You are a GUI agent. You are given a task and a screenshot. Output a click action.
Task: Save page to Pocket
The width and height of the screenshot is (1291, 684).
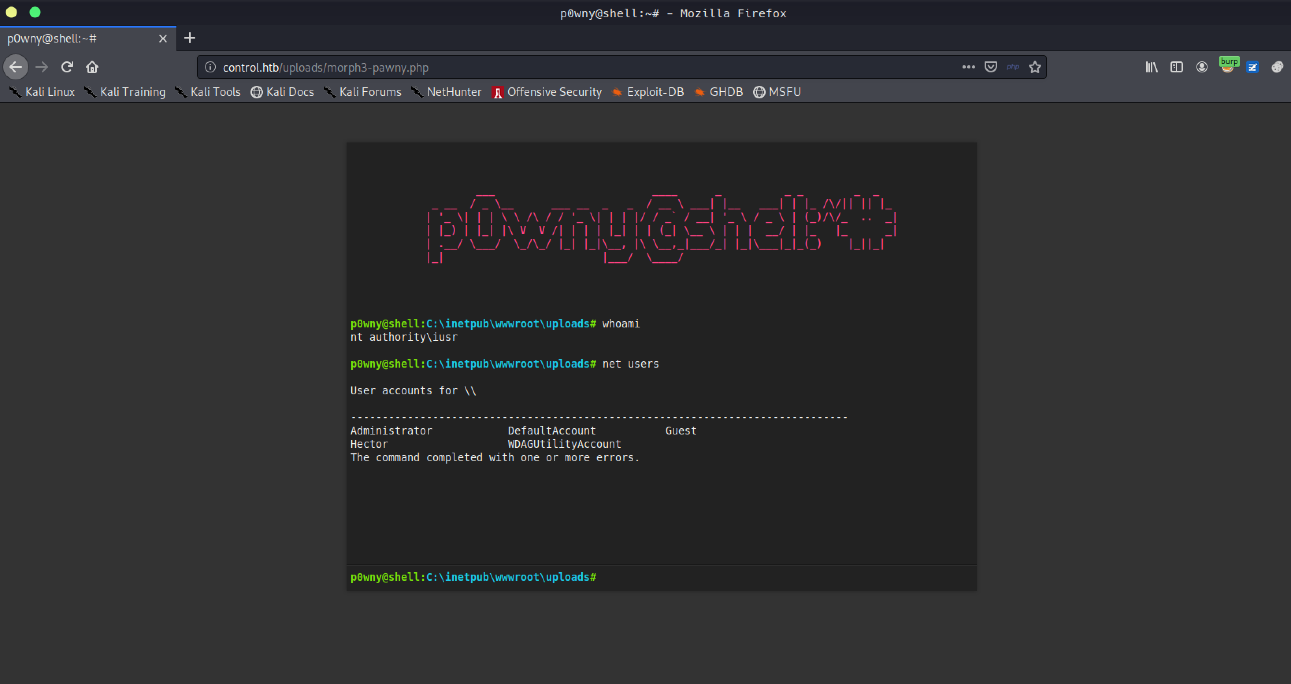tap(991, 67)
